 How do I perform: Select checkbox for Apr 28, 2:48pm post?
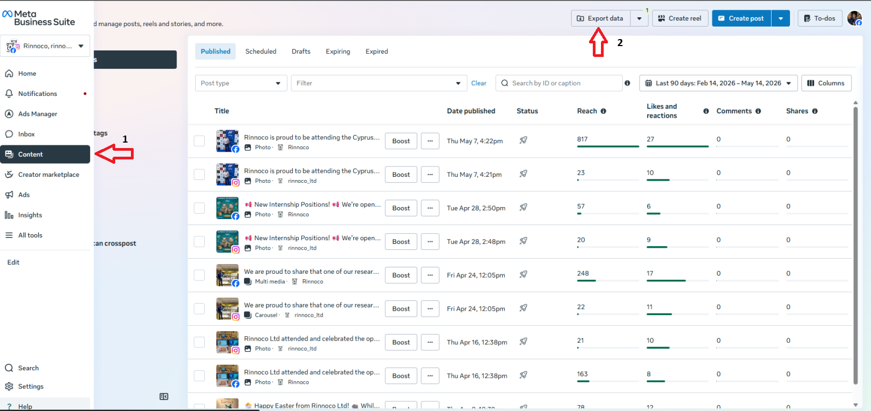pos(199,242)
